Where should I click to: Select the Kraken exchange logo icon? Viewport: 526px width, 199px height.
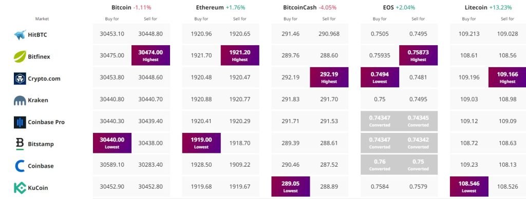point(20,100)
